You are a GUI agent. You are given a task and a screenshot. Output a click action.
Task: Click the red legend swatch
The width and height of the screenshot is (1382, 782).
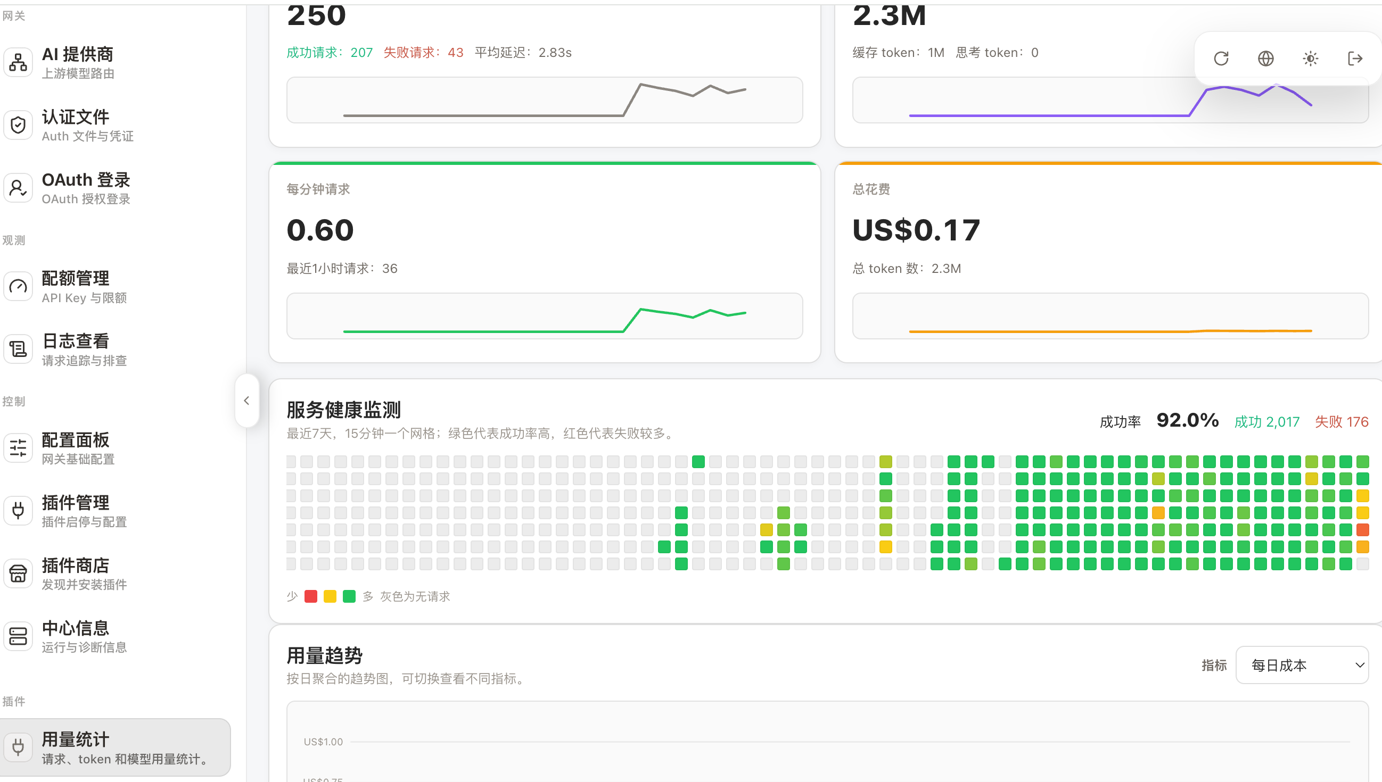click(310, 596)
